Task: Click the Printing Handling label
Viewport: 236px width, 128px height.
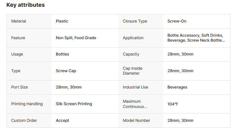Action: click(27, 104)
